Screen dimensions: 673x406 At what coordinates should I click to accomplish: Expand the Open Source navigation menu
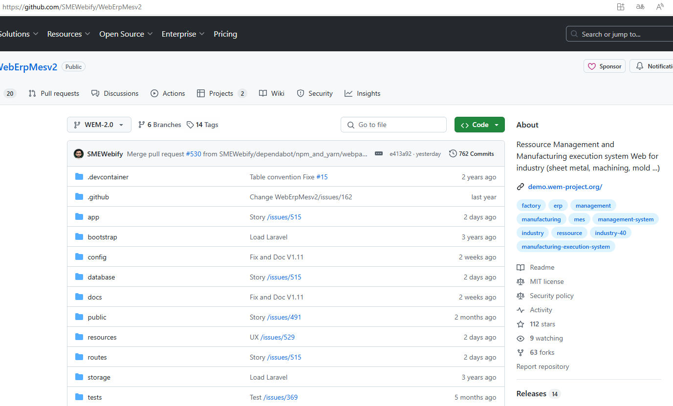click(126, 34)
